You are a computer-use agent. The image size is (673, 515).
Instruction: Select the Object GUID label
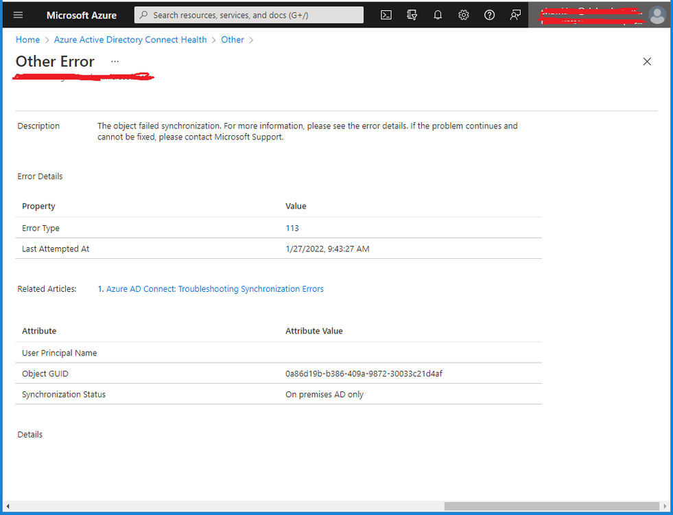click(x=45, y=374)
